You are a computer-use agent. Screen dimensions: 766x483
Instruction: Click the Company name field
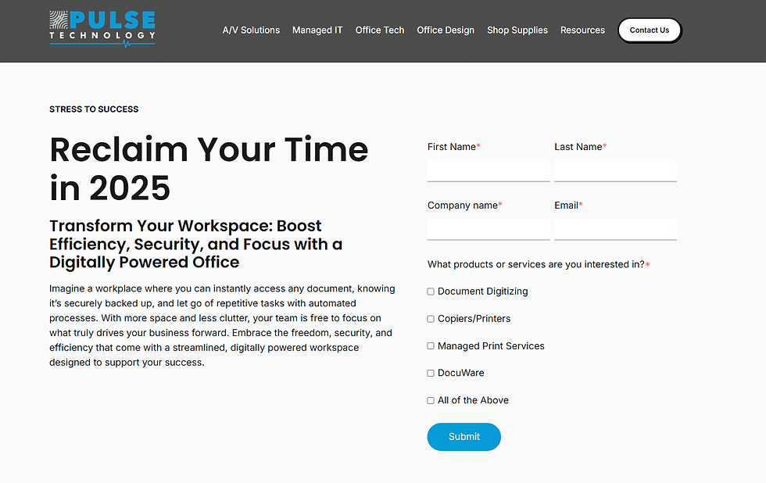[489, 228]
